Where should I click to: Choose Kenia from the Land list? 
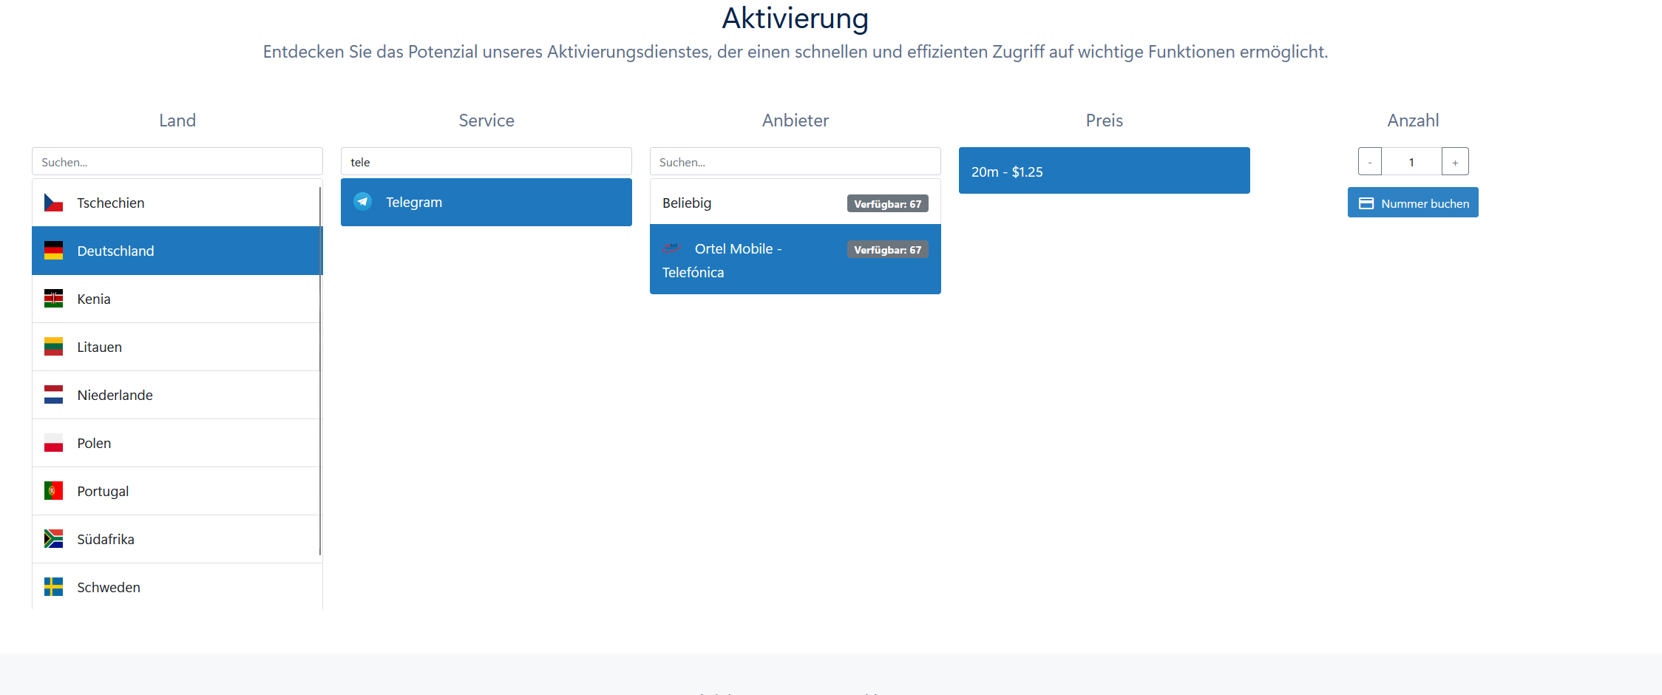177,299
